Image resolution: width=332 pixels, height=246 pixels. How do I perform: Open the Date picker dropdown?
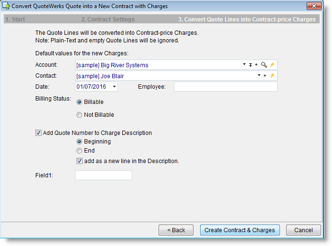point(114,87)
